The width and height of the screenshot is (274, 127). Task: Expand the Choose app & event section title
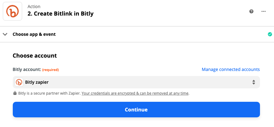(x=34, y=34)
